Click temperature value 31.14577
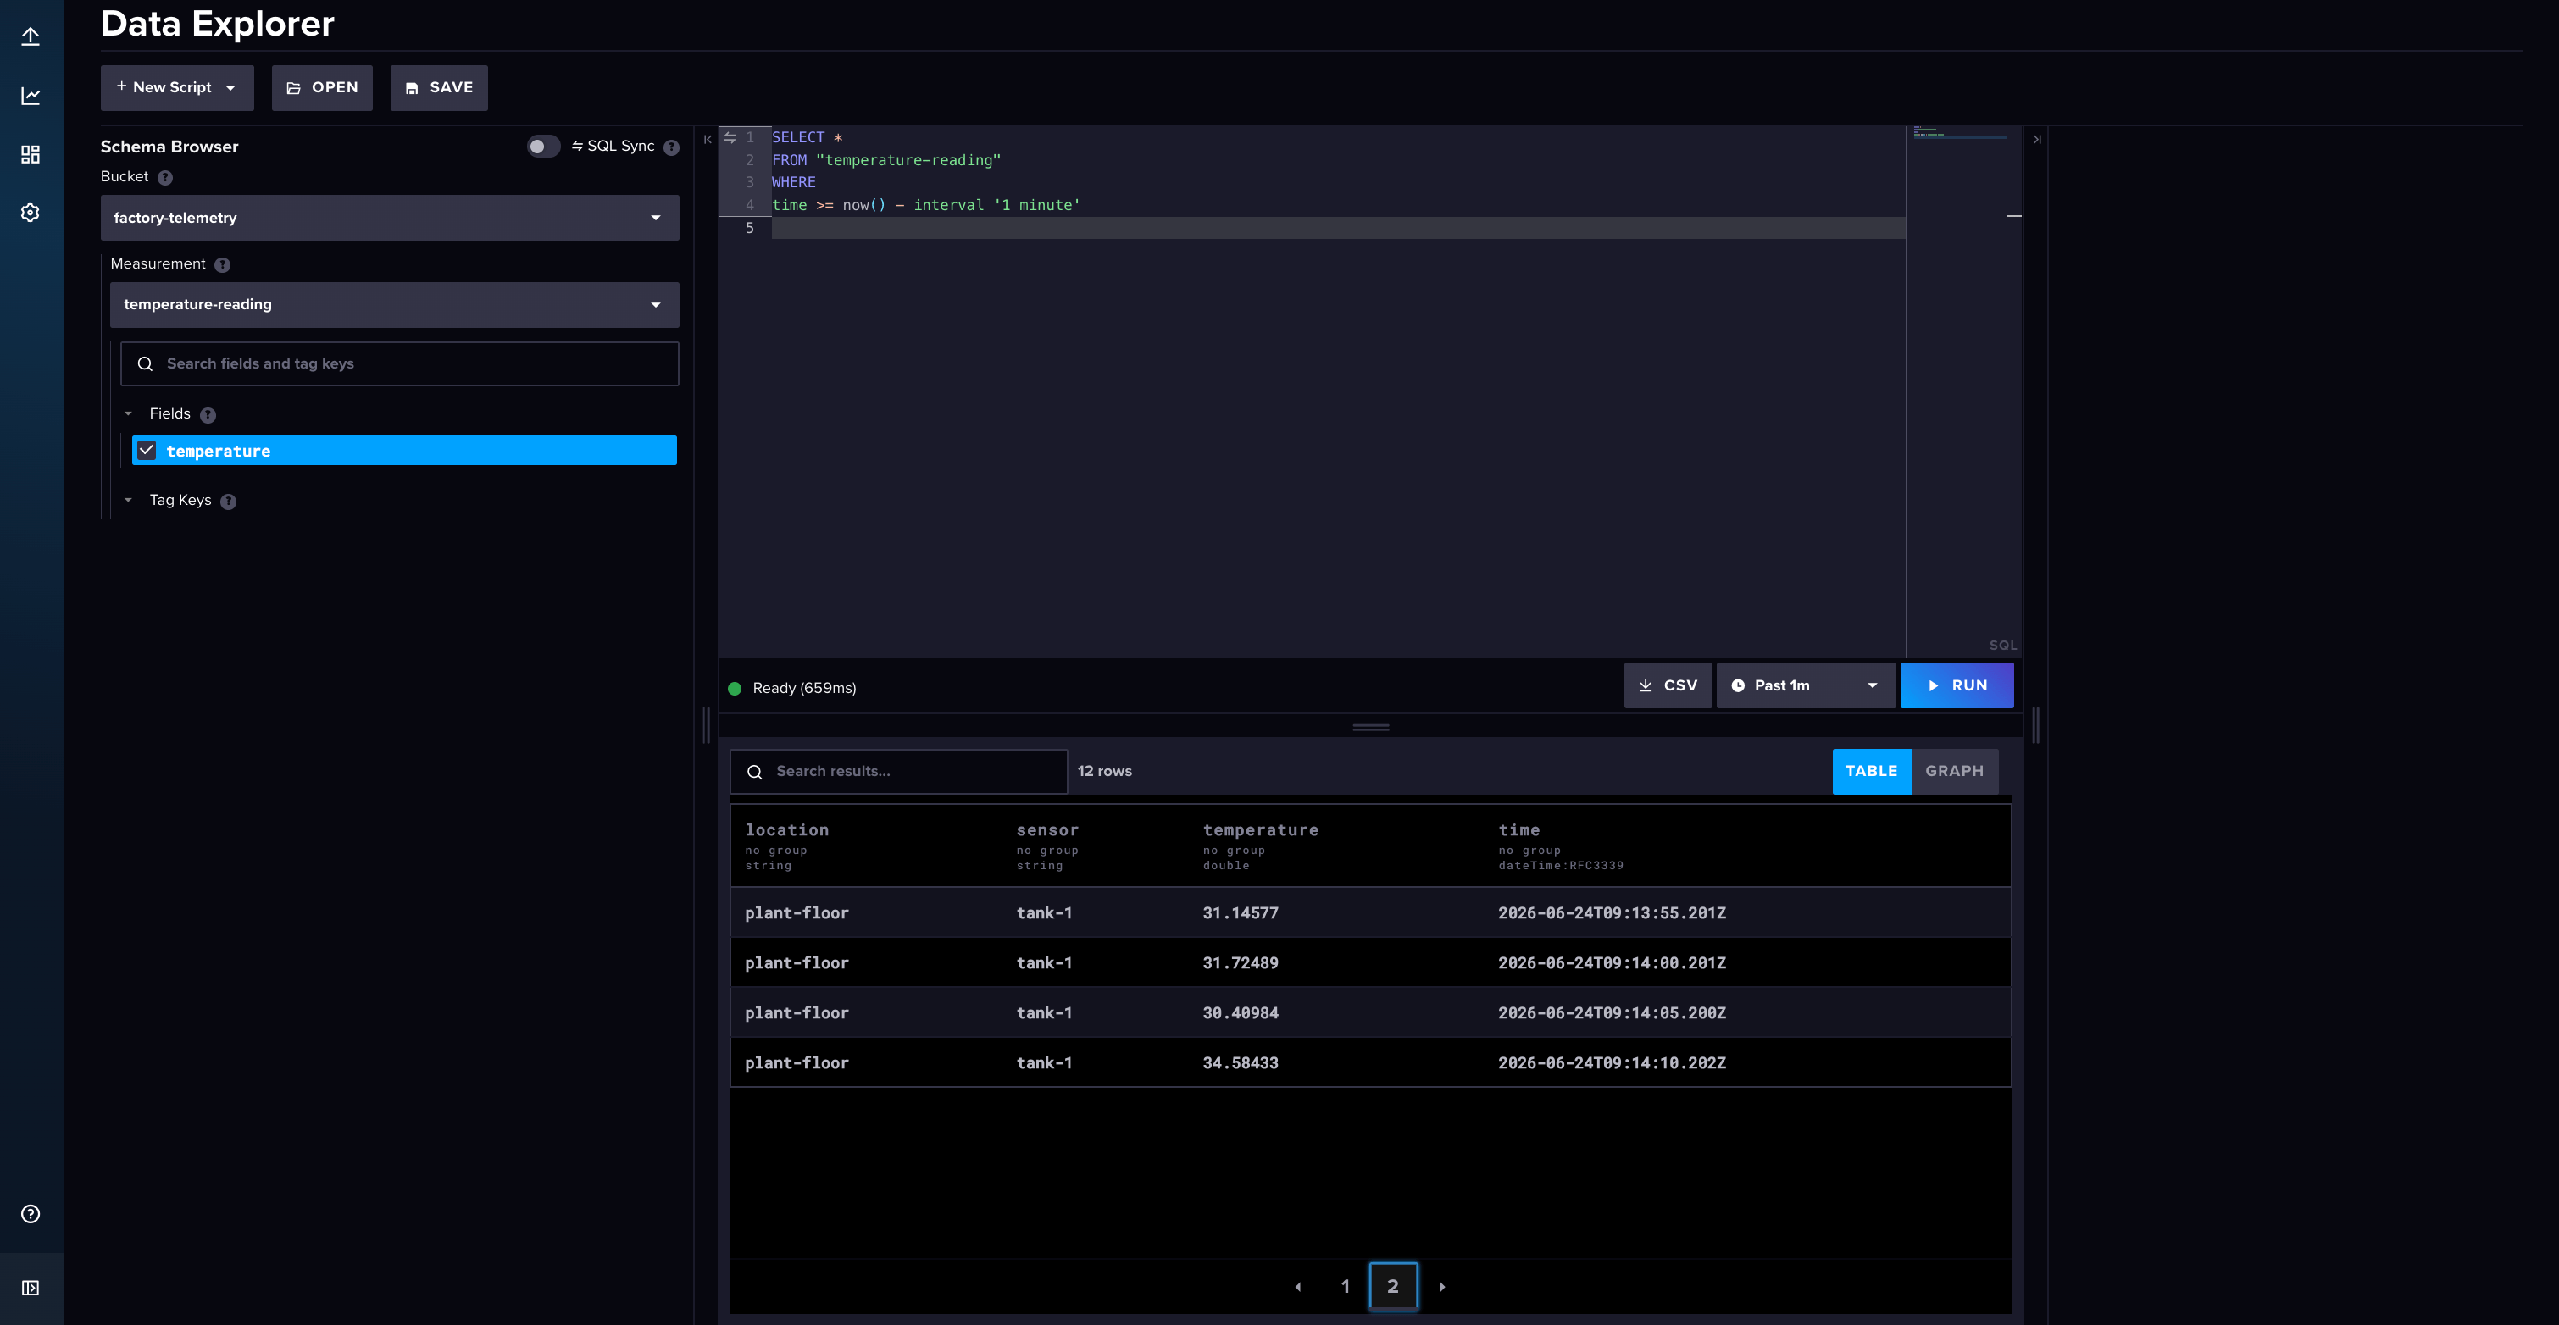The image size is (2559, 1325). [1240, 912]
